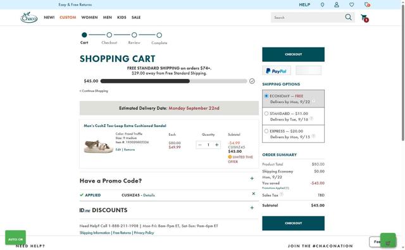Viewport: 405px width, 250px height.
Task: Remove the sandal from cart
Action: (129, 150)
